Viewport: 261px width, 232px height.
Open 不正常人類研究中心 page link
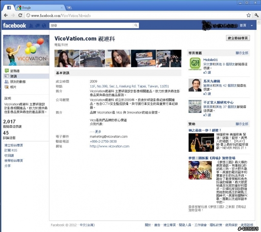click(219, 102)
